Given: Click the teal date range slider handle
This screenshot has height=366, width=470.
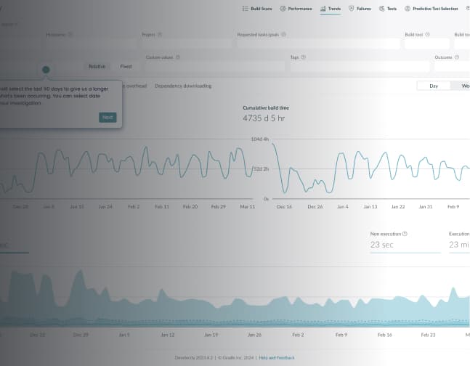Looking at the screenshot, I should (46, 70).
